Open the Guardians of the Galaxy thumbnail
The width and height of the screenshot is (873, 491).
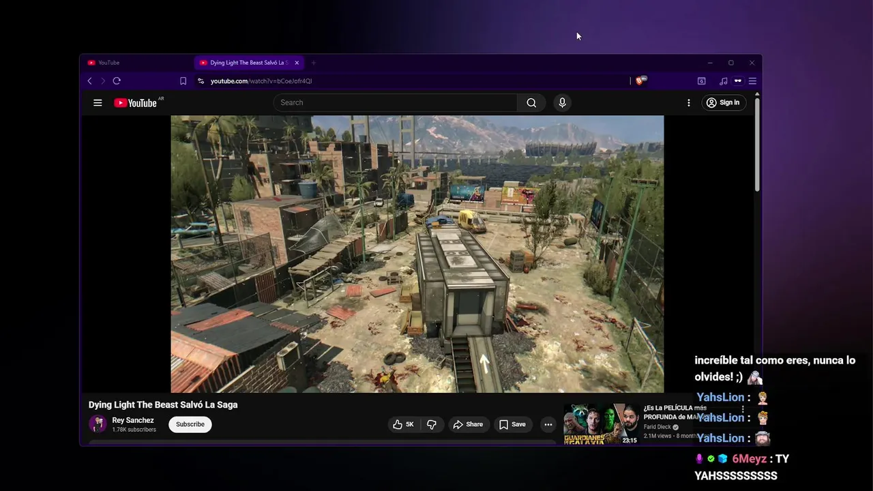pos(602,424)
